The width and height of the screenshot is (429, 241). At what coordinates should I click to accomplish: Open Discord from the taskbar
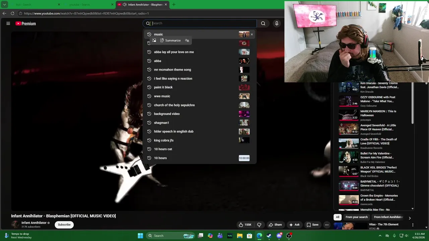[279, 236]
